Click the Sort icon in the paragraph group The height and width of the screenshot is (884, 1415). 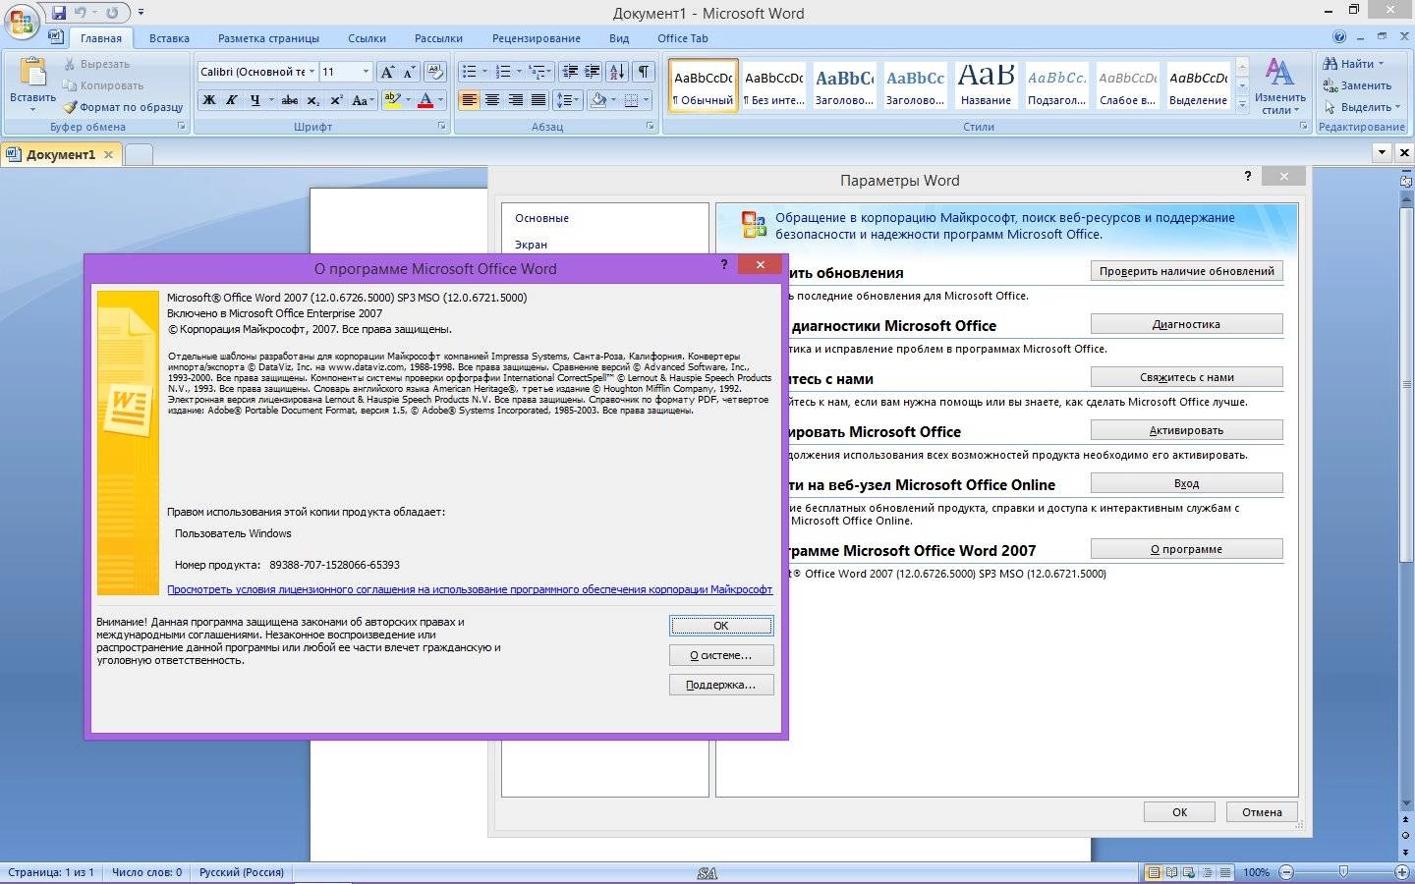(617, 72)
